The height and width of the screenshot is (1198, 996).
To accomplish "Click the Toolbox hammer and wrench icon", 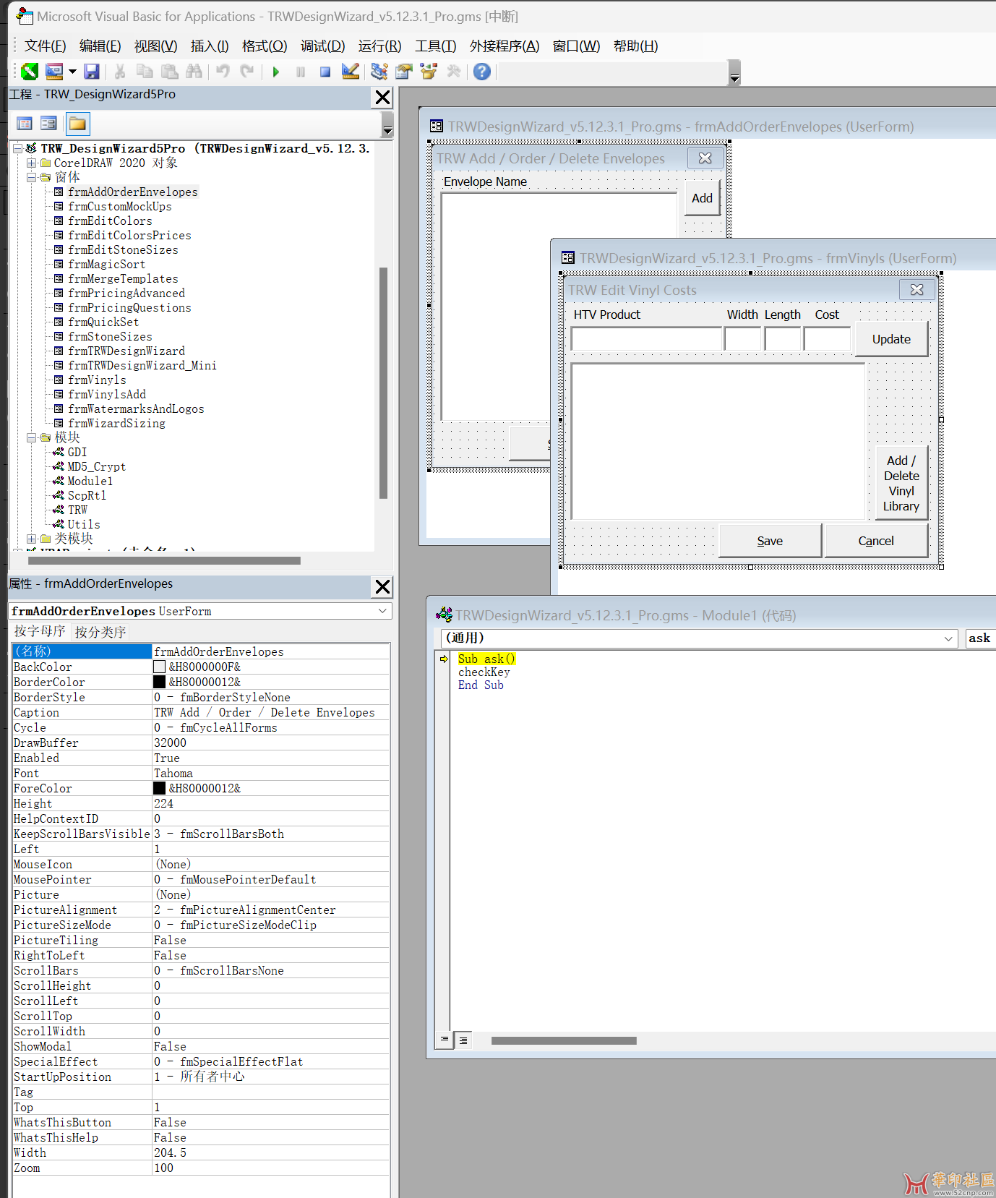I will pyautogui.click(x=454, y=72).
